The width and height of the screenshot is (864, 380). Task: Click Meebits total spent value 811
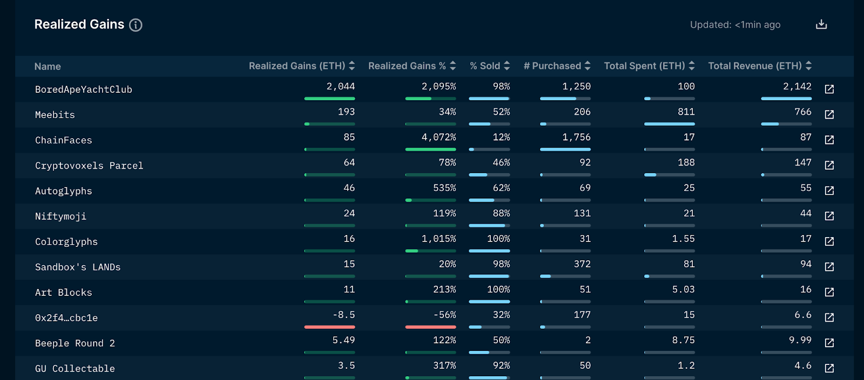(x=686, y=112)
